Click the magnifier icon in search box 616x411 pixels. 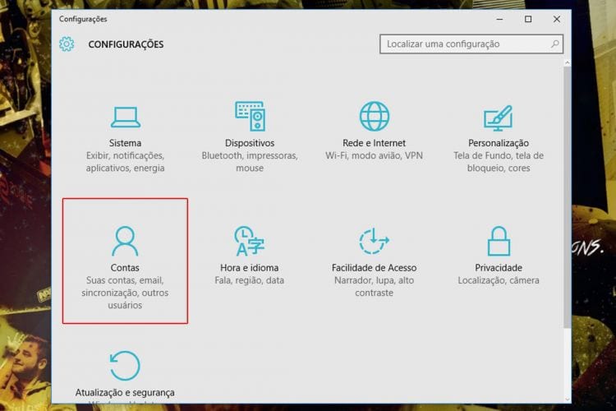[554, 44]
